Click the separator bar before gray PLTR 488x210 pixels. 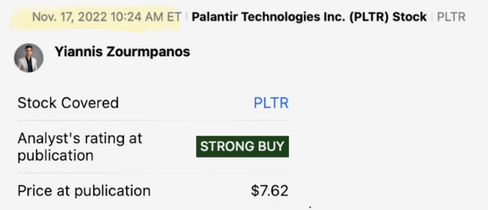432,17
